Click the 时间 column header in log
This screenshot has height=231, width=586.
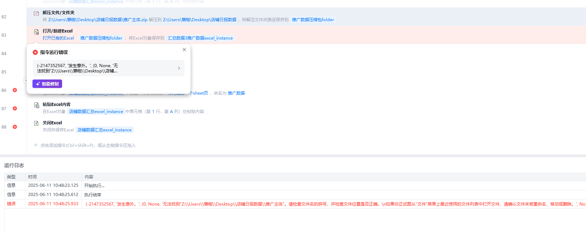pos(32,177)
